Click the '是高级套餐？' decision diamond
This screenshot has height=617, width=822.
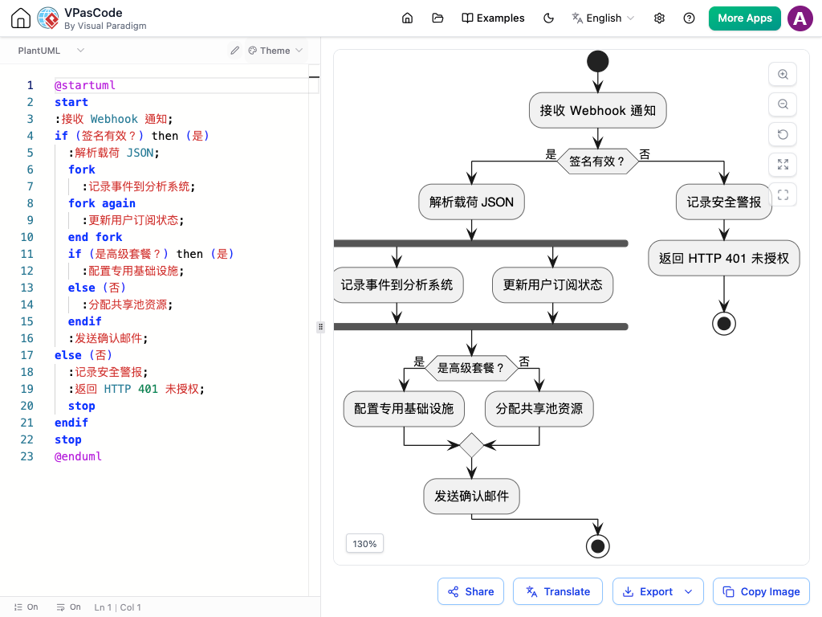point(470,368)
